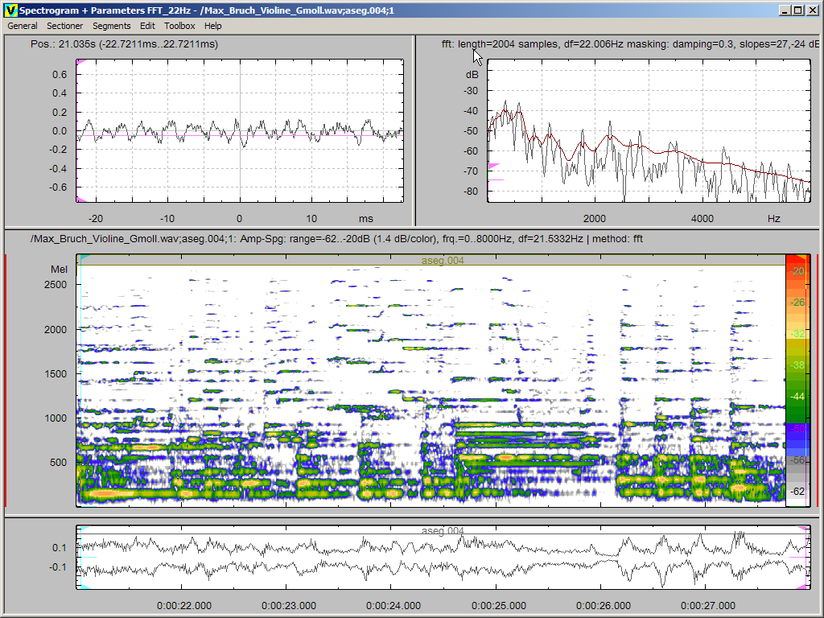Maximize the Spectrogram window
Image resolution: width=824 pixels, height=618 pixels.
point(797,10)
